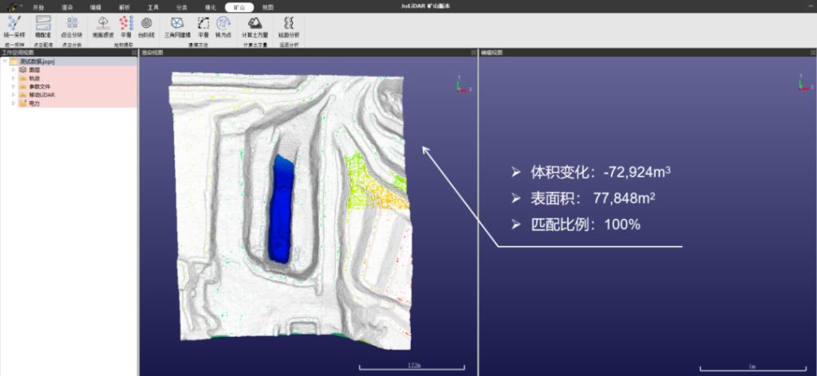This screenshot has height=376, width=817.
Task: Expand the 电力 folder in workspace
Action: point(14,103)
